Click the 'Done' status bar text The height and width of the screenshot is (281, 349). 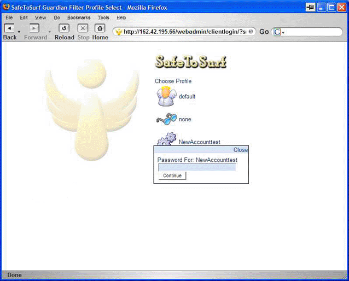(14, 275)
